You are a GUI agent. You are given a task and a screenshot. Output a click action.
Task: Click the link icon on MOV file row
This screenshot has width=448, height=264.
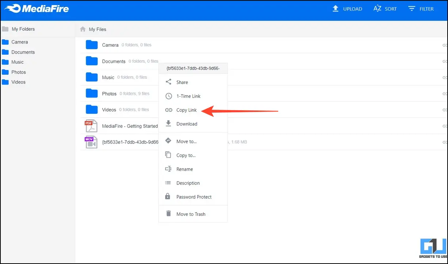pos(445,142)
